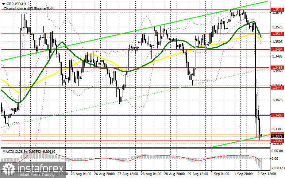Click the black current price 1.3375 label

click(x=277, y=137)
